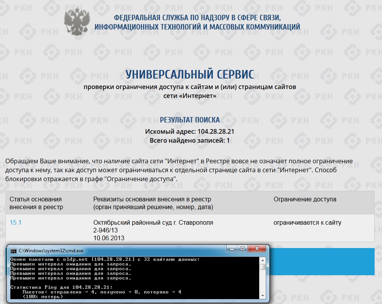
Task: Click 'Статья основания внесения в реестр' header
Action: point(36,203)
